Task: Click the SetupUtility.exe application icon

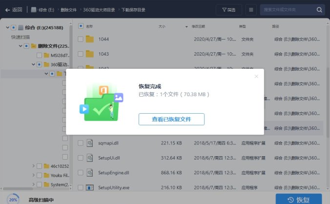Action: click(90, 187)
